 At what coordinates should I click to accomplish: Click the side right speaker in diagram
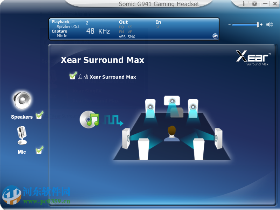click(218, 138)
